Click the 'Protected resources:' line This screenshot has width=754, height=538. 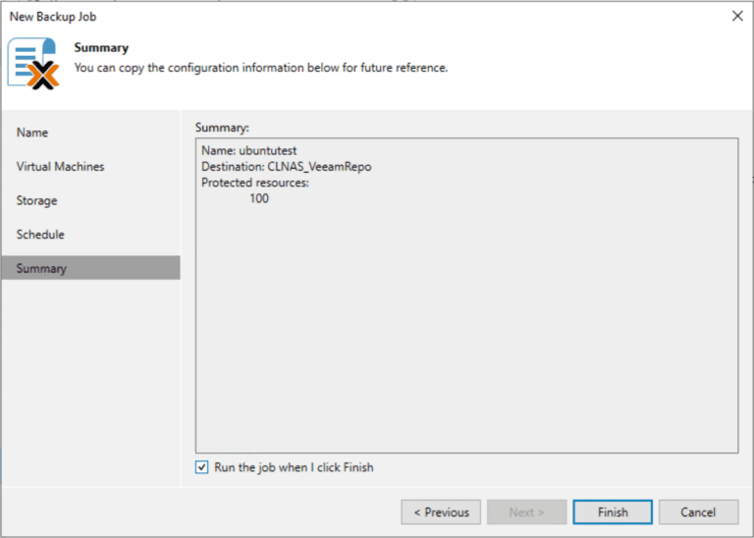255,183
